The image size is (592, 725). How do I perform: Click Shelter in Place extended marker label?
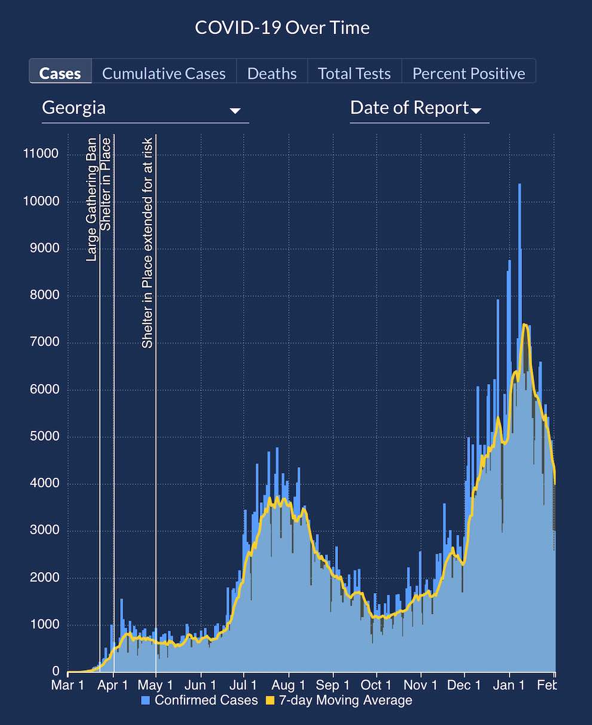point(147,242)
